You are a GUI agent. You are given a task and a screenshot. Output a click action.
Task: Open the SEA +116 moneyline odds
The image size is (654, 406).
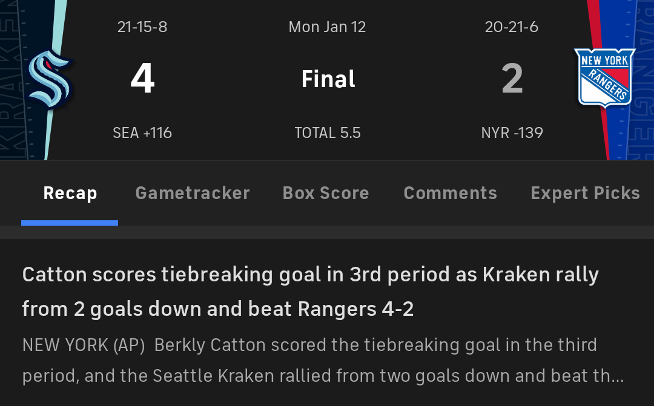click(142, 133)
